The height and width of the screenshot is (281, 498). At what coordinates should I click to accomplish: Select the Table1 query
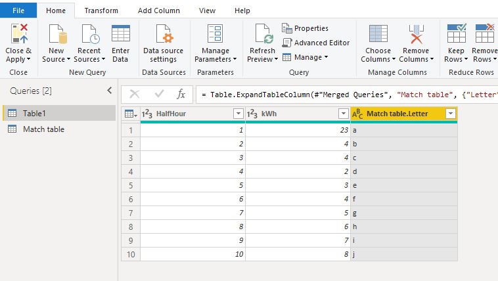pyautogui.click(x=59, y=113)
